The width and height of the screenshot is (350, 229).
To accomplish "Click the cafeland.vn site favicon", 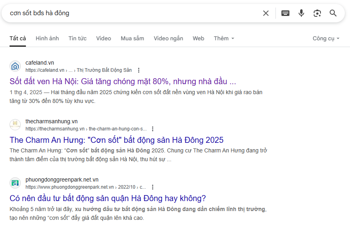I will click(x=15, y=66).
